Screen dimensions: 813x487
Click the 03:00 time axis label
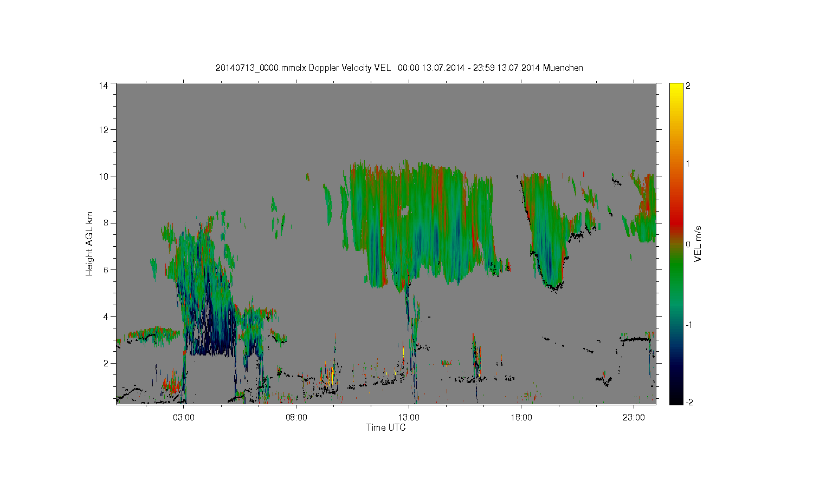click(184, 417)
